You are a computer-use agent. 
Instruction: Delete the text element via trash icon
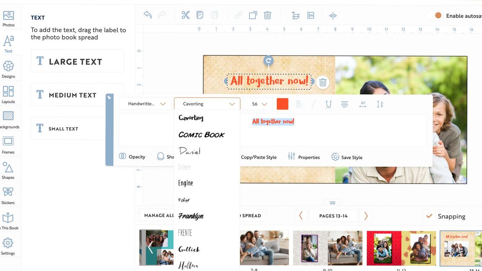pyautogui.click(x=323, y=82)
